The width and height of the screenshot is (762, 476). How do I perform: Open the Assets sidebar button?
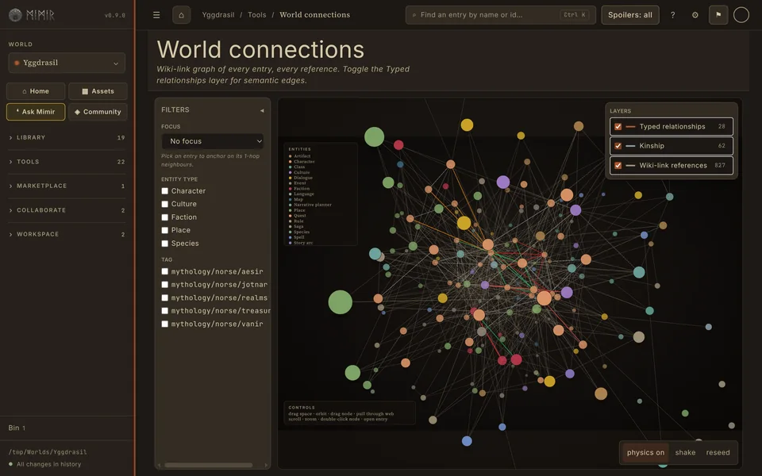pos(98,91)
